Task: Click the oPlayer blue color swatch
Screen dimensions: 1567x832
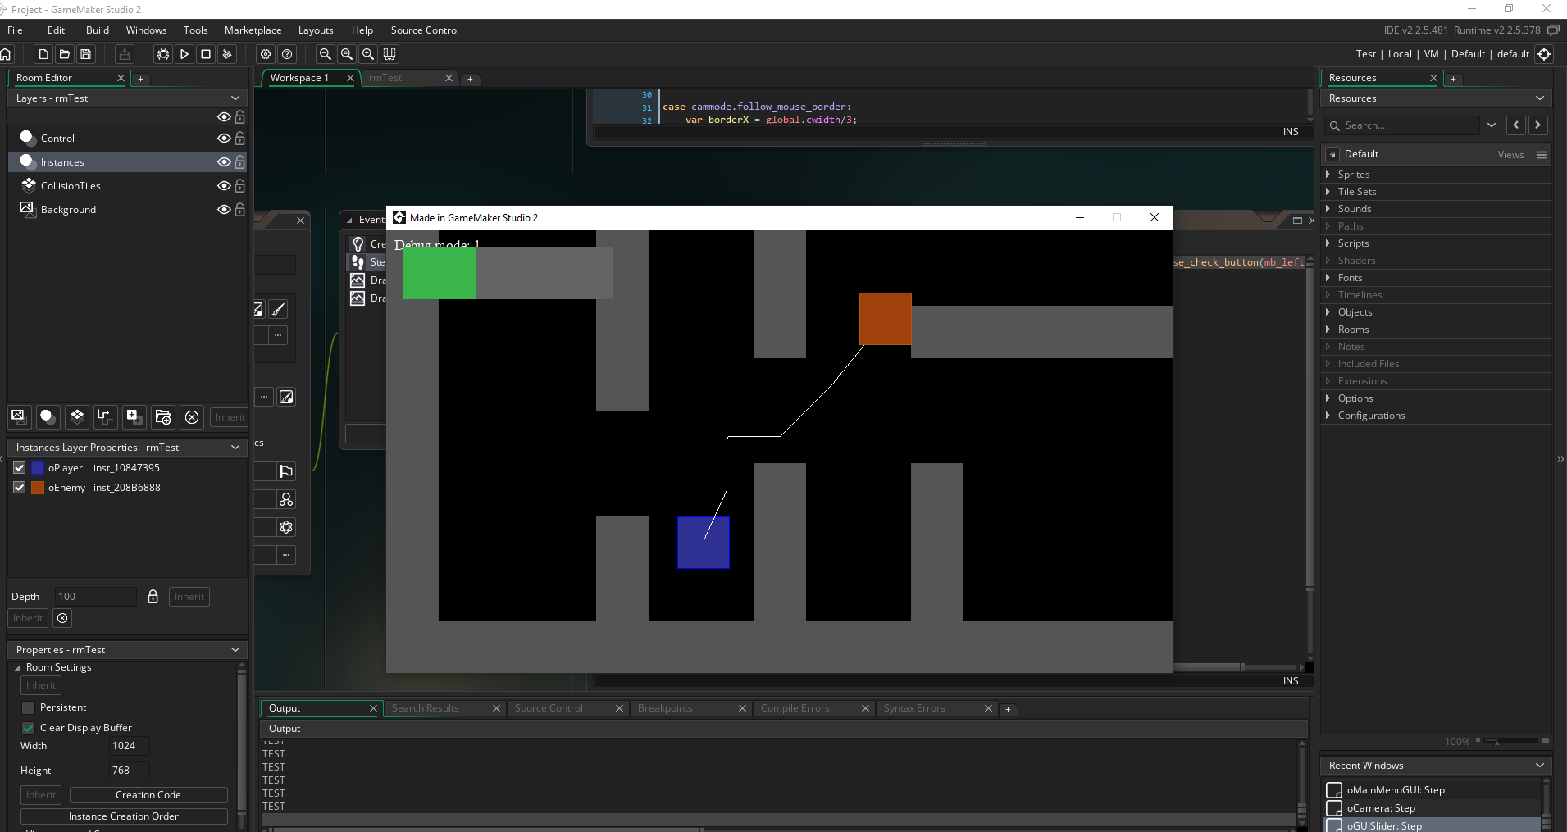Action: click(38, 468)
